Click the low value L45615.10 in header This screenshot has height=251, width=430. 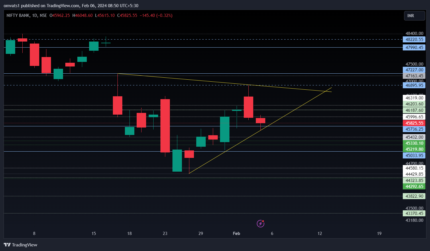coord(105,15)
